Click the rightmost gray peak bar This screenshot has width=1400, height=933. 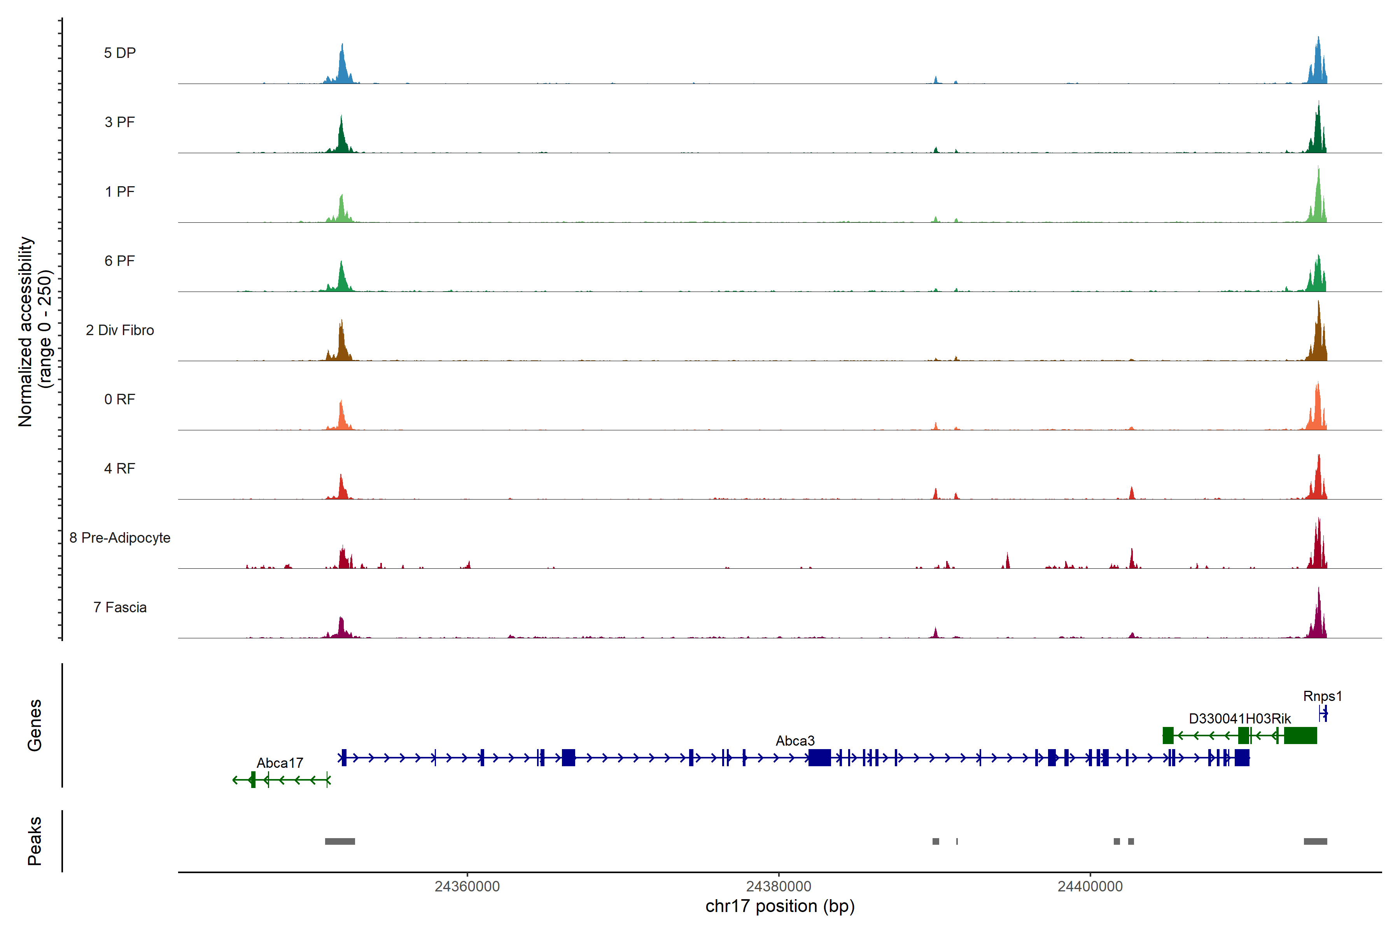pyautogui.click(x=1316, y=841)
